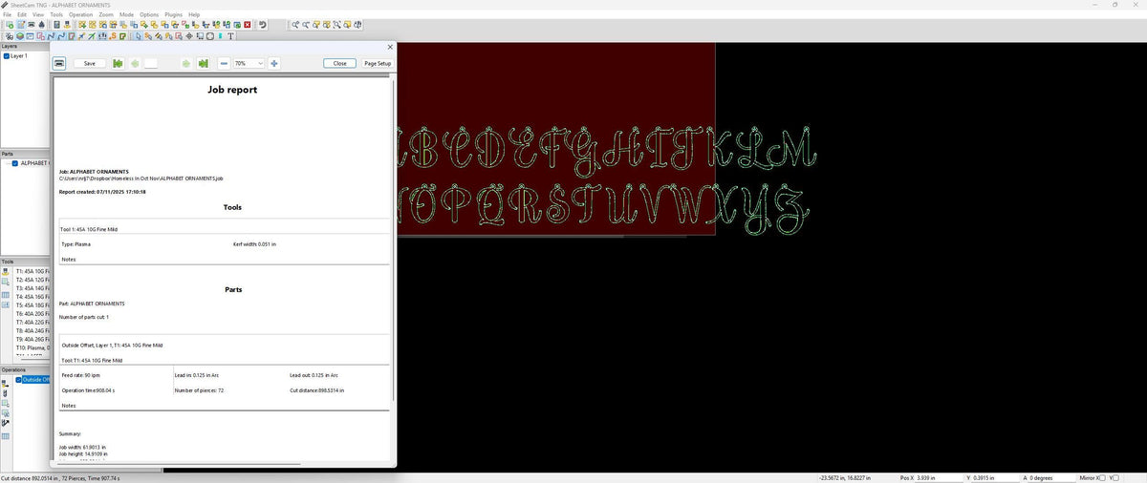Open the Help menu
This screenshot has width=1147, height=483.
194,15
